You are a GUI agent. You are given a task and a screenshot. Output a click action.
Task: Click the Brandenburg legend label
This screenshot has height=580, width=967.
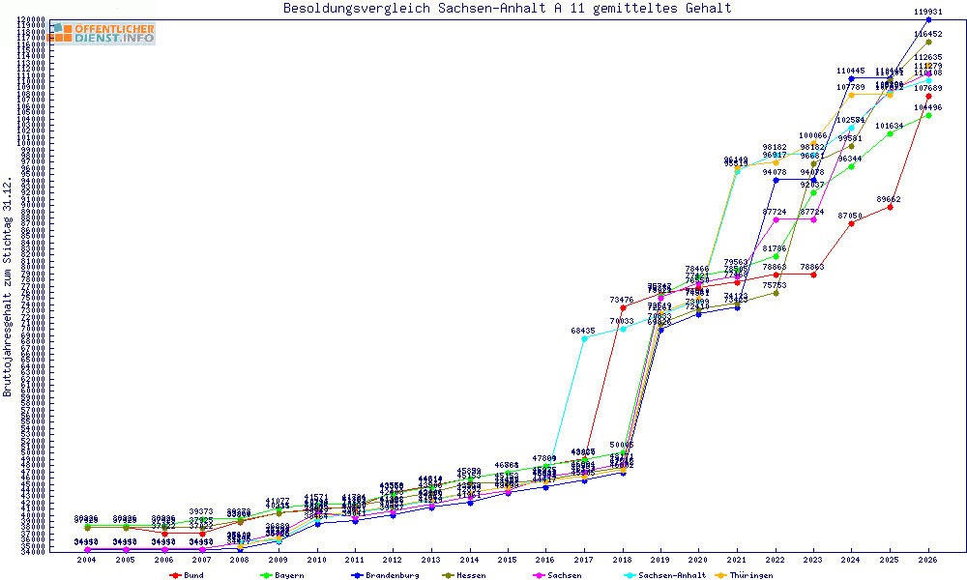(393, 575)
